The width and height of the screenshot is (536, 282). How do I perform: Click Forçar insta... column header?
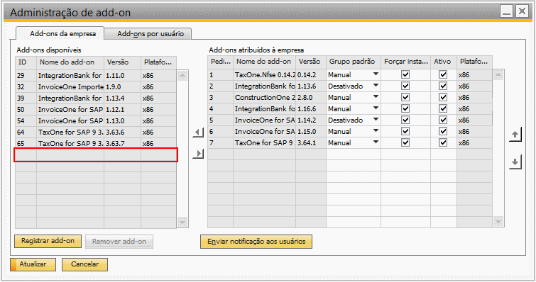[x=405, y=62]
